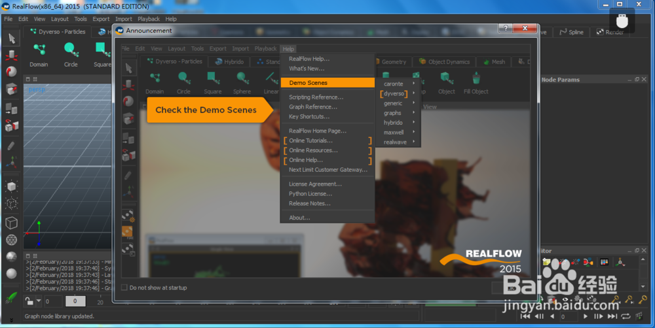Switch to the Spline shelf tab
The image size is (655, 328).
coord(571,32)
